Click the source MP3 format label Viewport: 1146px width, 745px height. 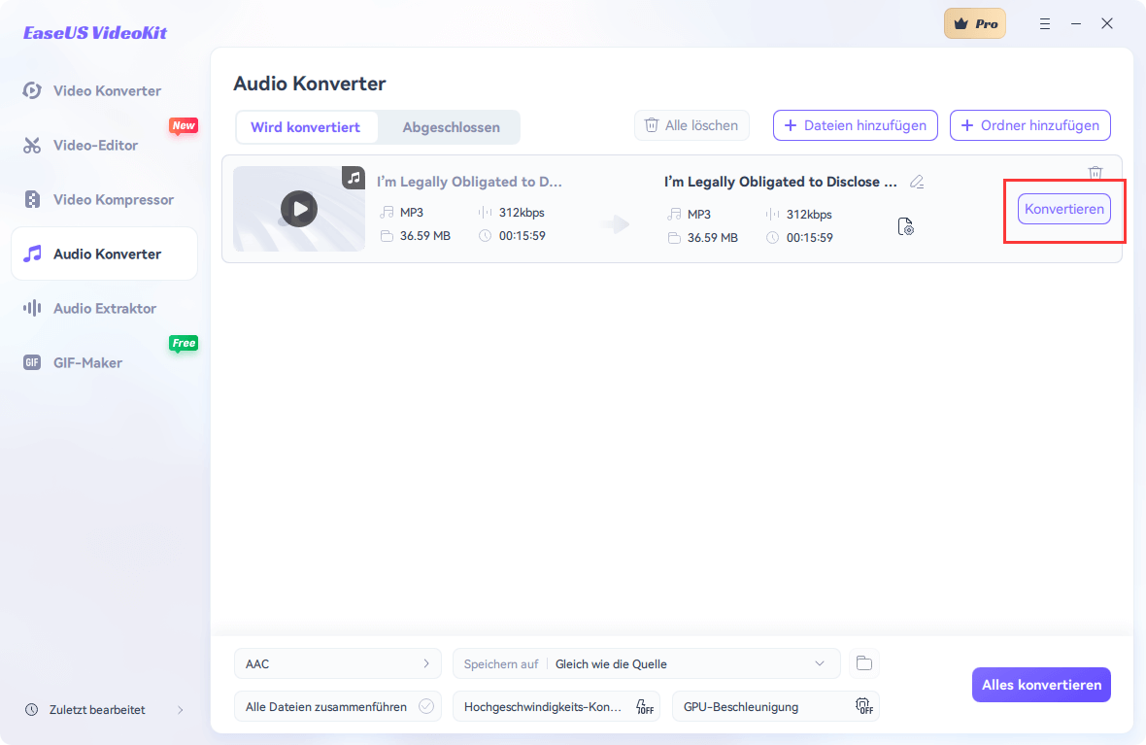pos(412,213)
